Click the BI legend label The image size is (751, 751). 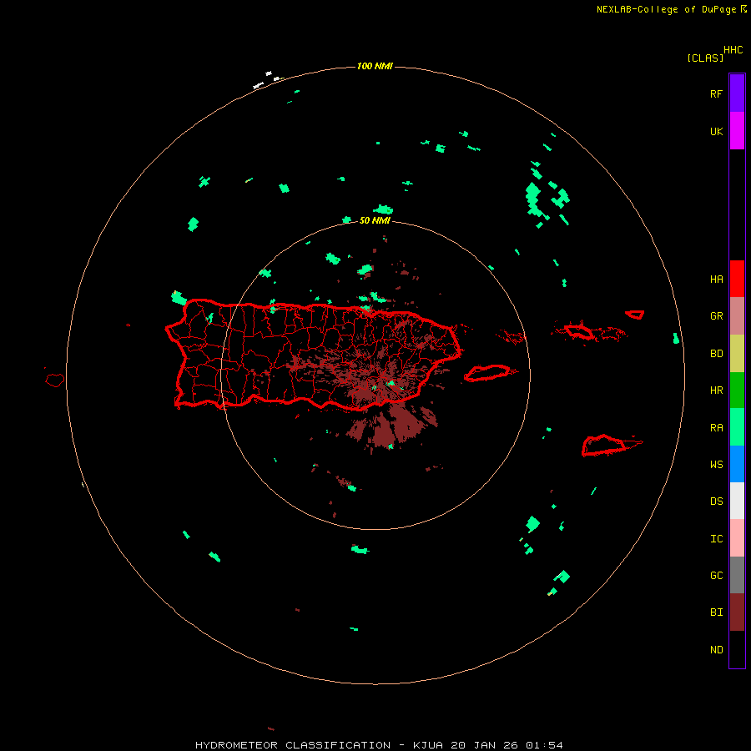(716, 612)
